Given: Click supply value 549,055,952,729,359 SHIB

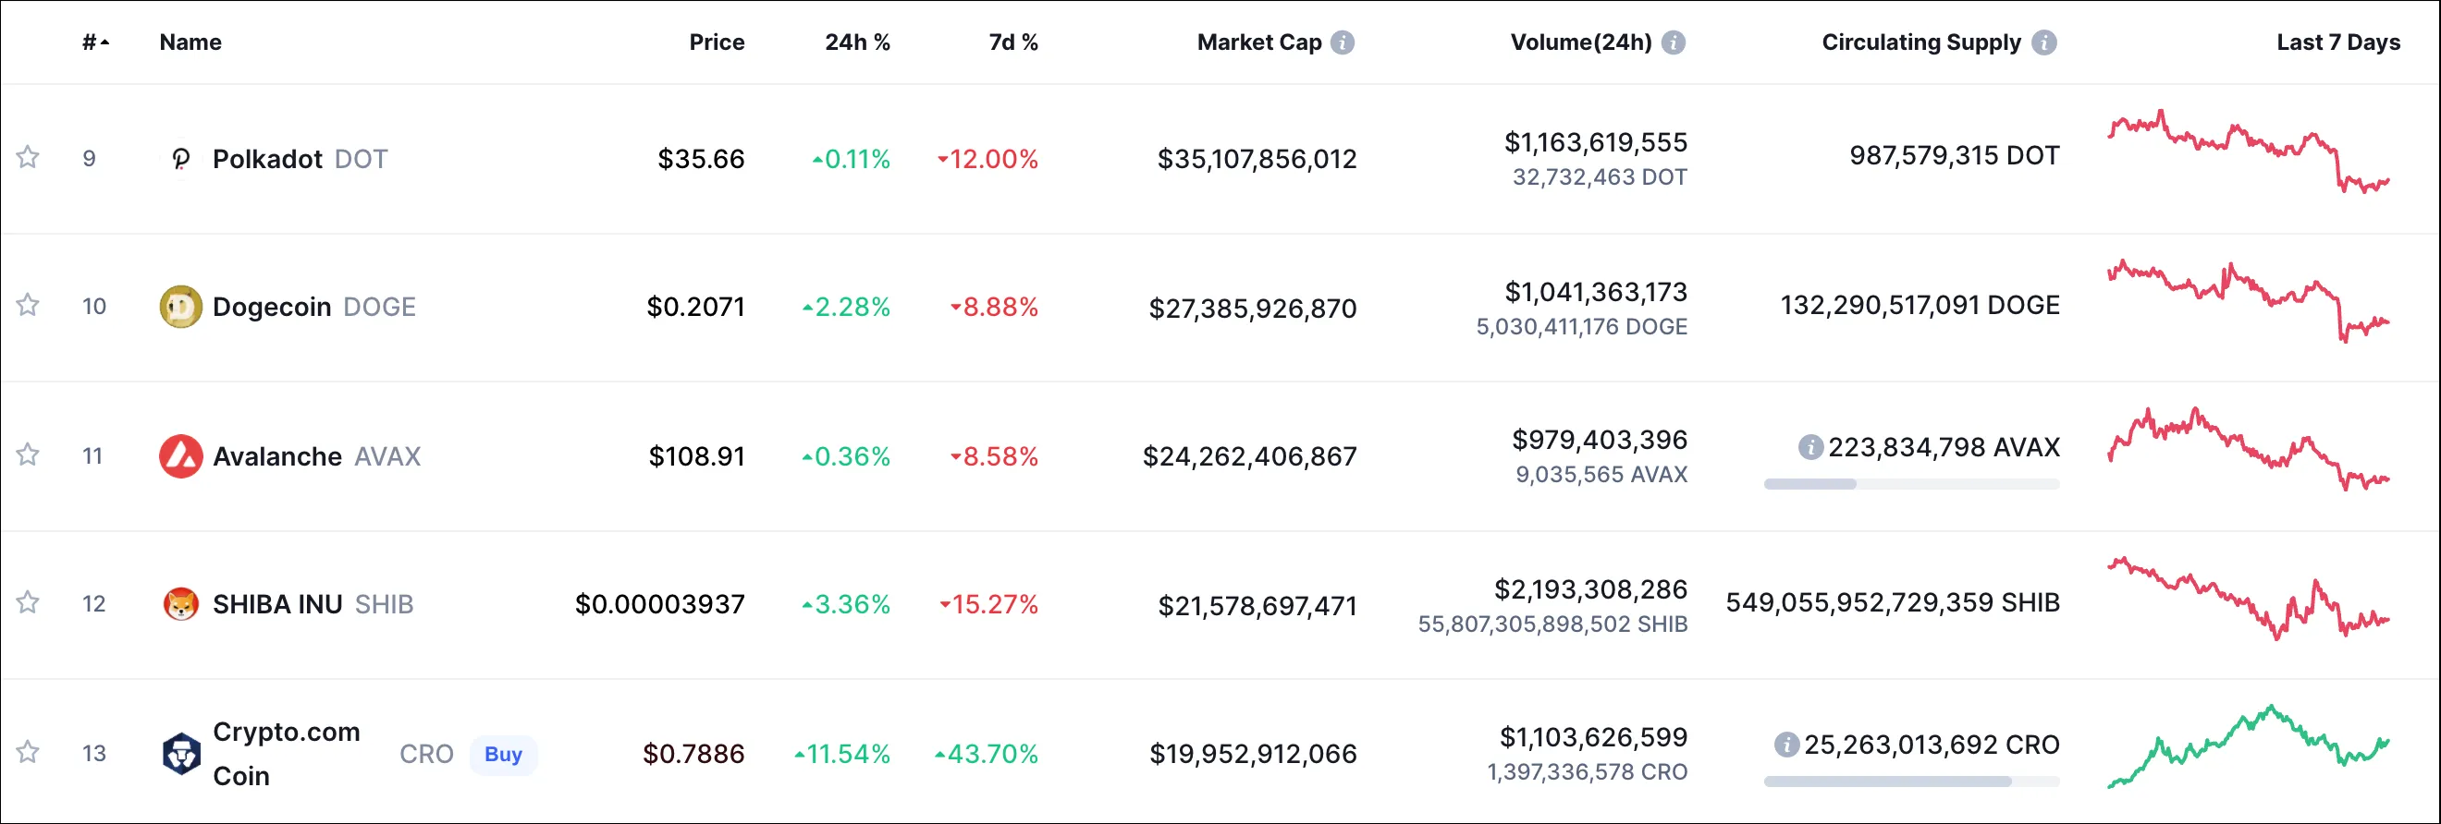Looking at the screenshot, I should coord(1893,602).
